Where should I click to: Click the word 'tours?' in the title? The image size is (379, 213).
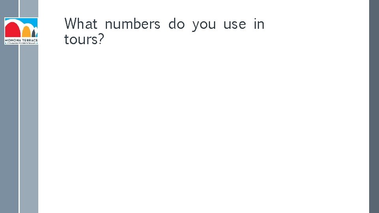tap(84, 39)
